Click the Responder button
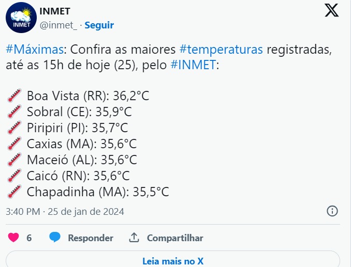The width and height of the screenshot is (351, 267). coord(91,238)
